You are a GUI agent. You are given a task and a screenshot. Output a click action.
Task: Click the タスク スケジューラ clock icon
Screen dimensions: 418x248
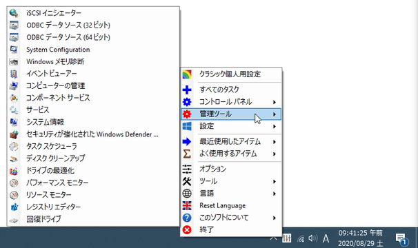coord(14,147)
